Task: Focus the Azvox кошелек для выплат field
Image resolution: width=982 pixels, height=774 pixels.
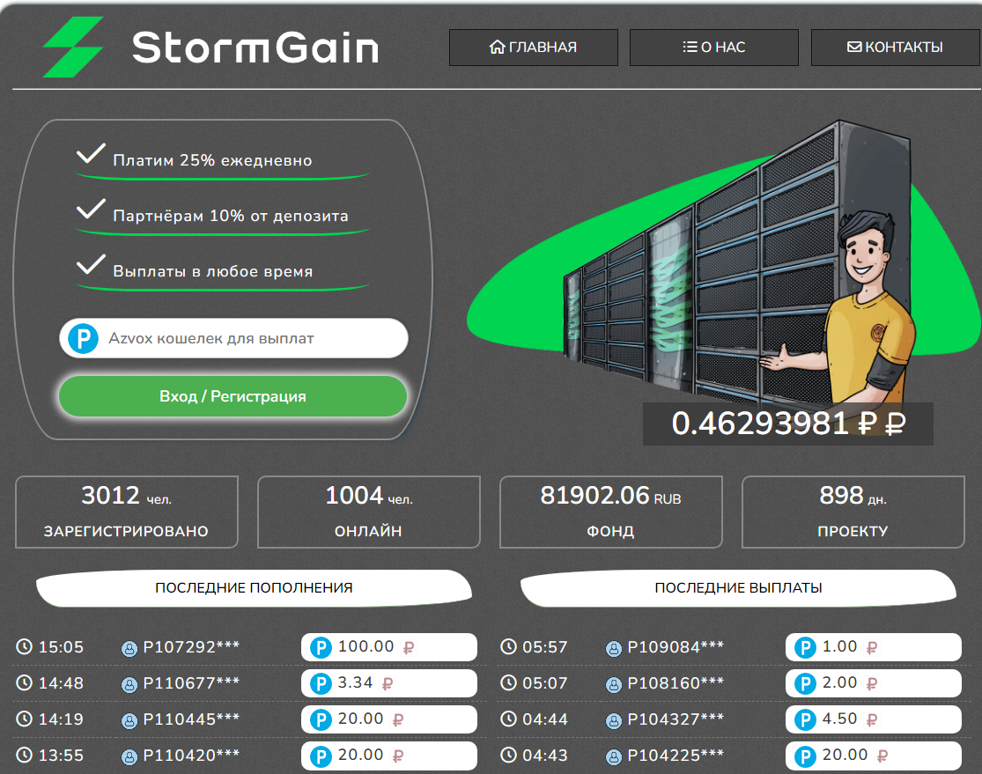Action: pos(251,338)
